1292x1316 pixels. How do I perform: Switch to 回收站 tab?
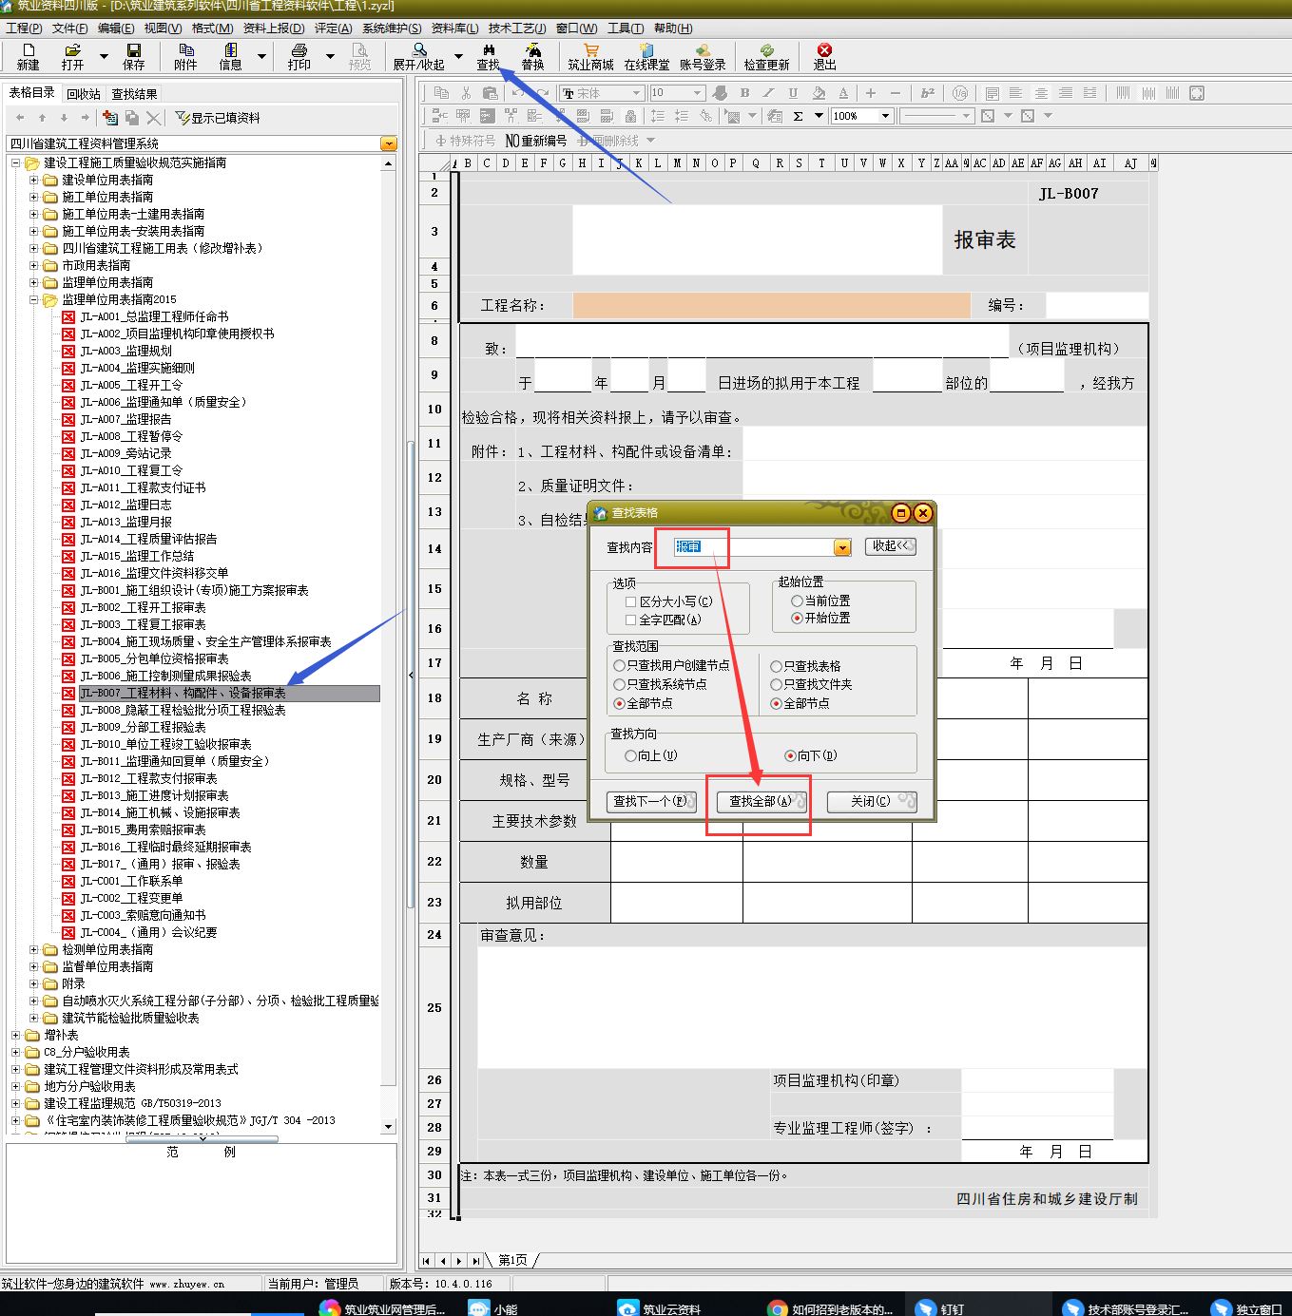coord(84,94)
